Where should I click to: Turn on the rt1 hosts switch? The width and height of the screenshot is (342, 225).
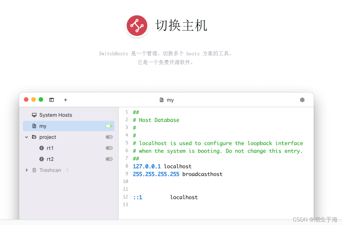tap(109, 148)
